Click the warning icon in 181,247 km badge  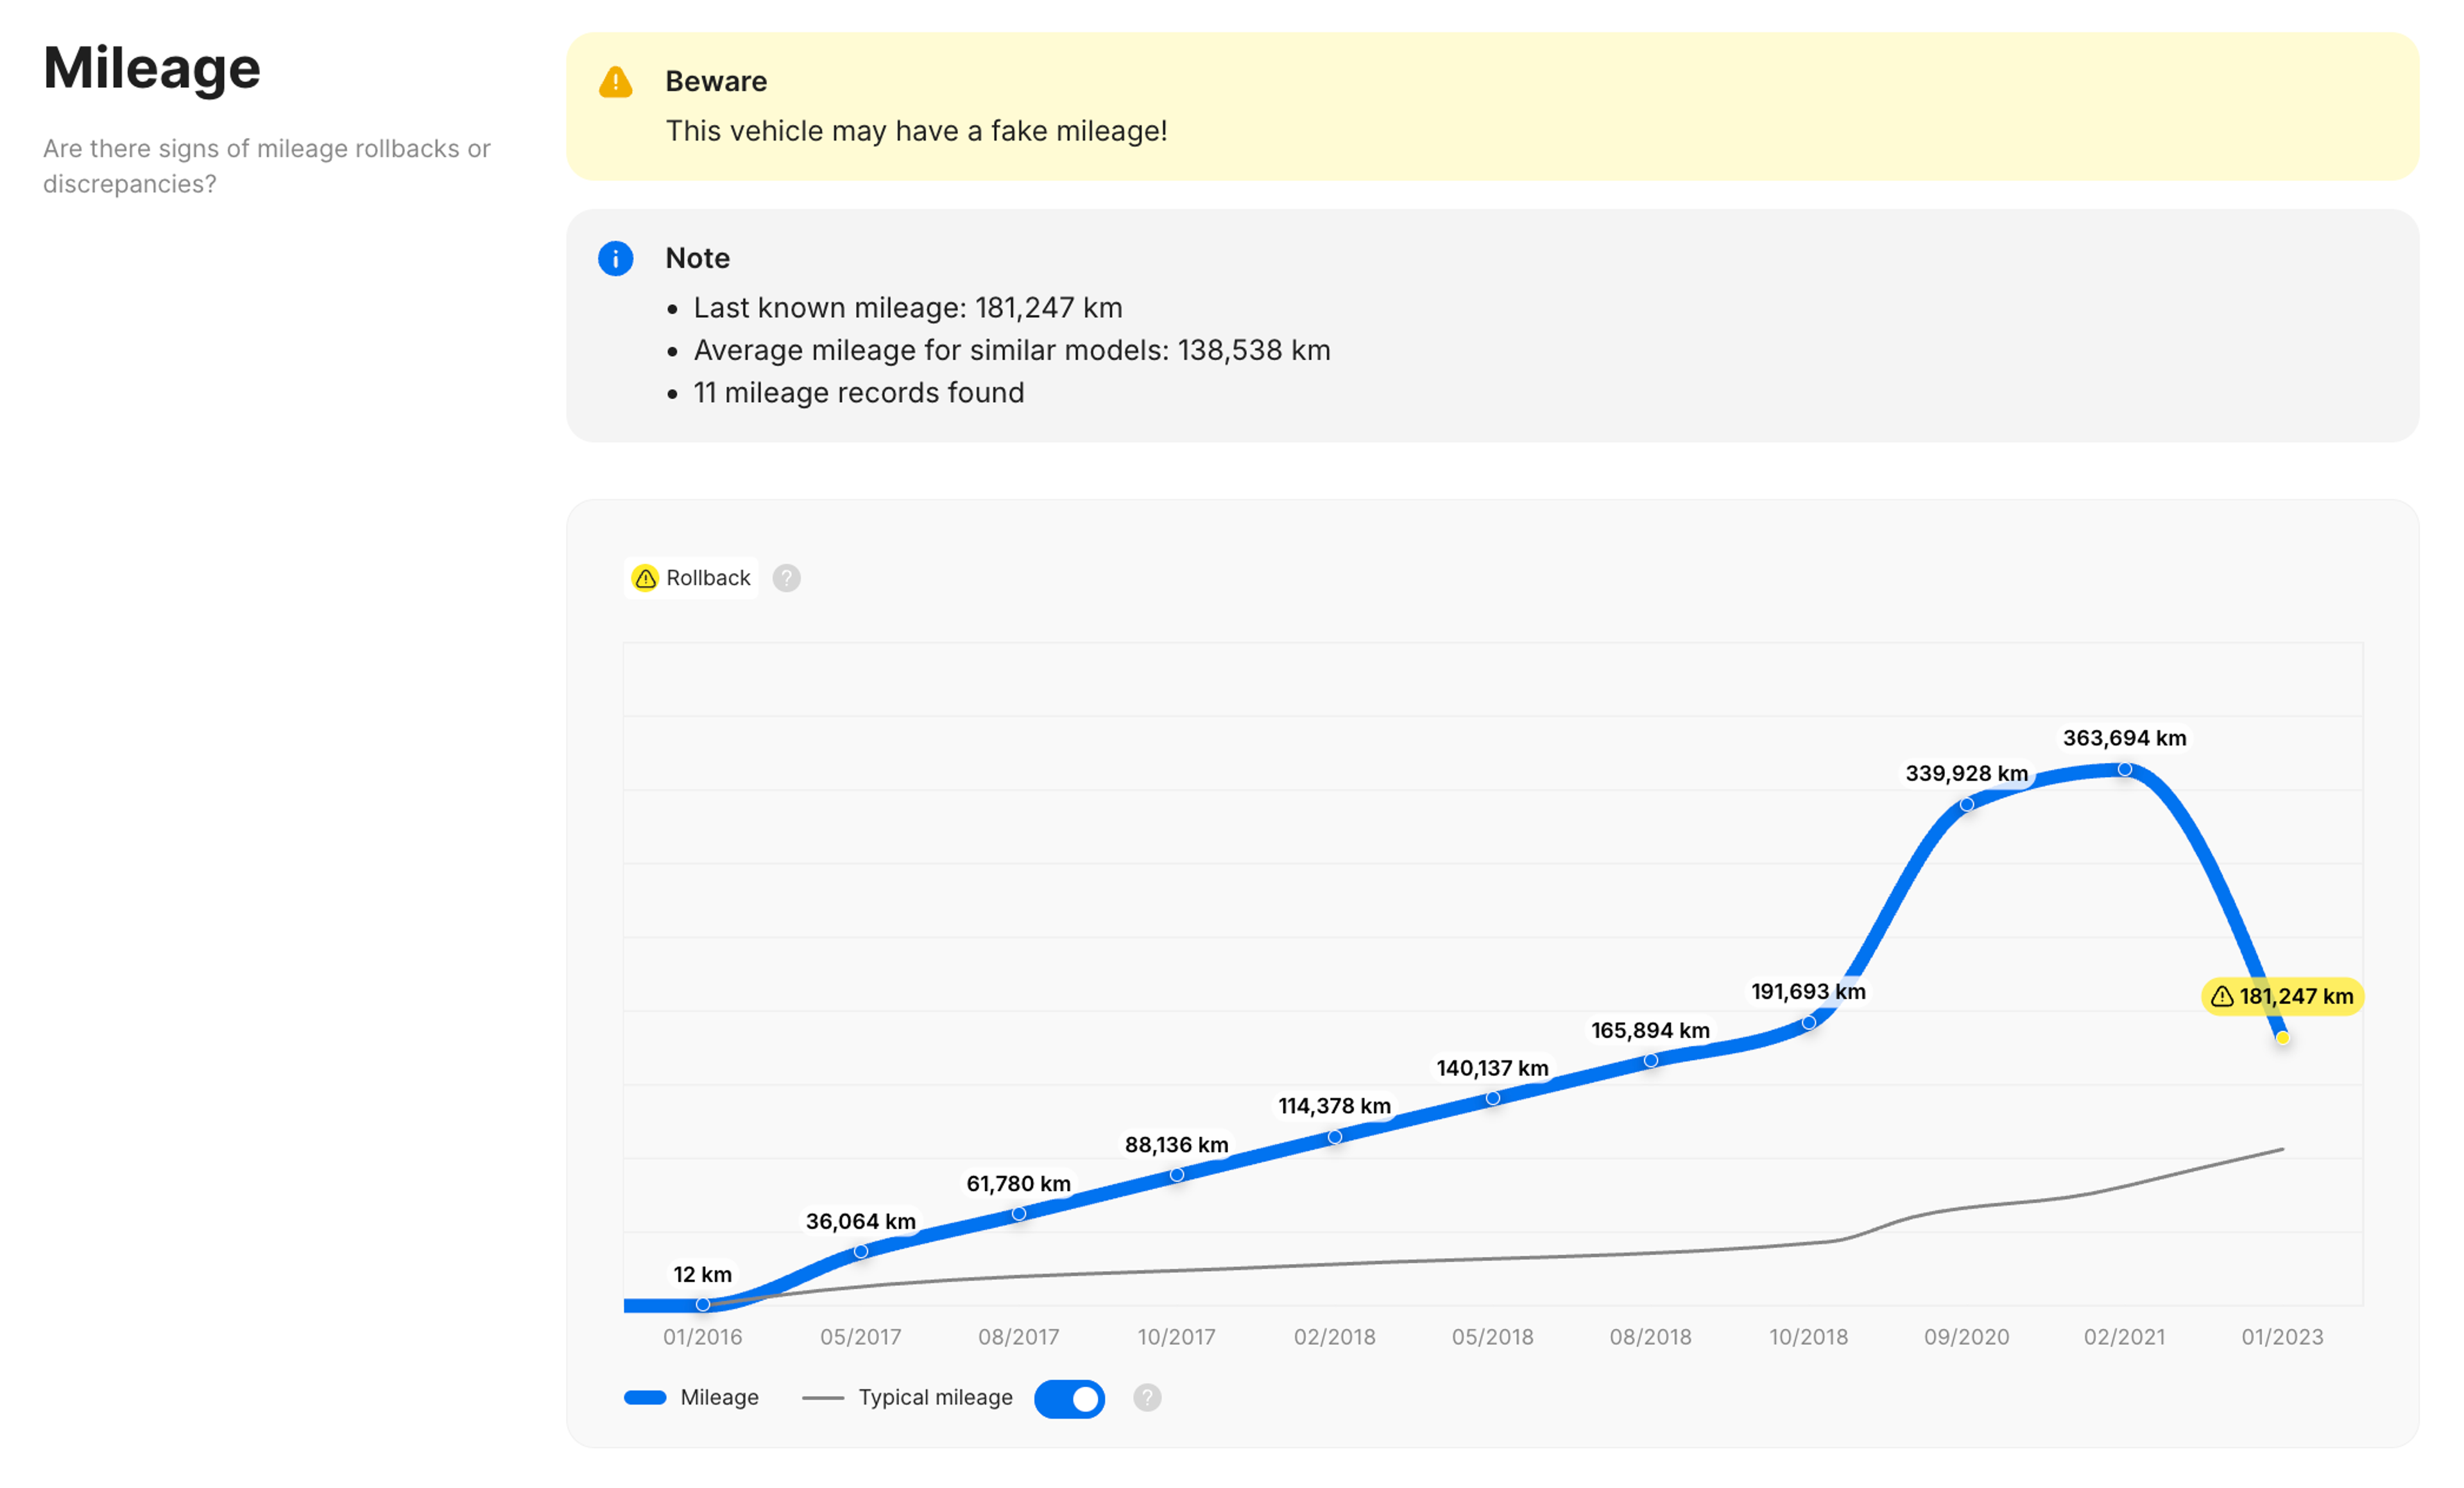click(2222, 996)
